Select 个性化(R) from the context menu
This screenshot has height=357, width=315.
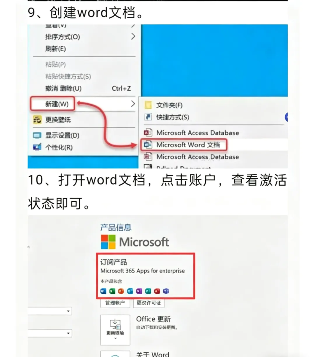[x=59, y=147]
